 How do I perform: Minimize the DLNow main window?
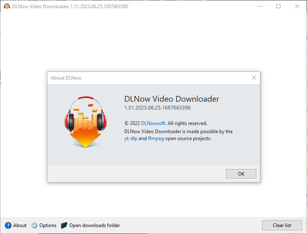260,6
